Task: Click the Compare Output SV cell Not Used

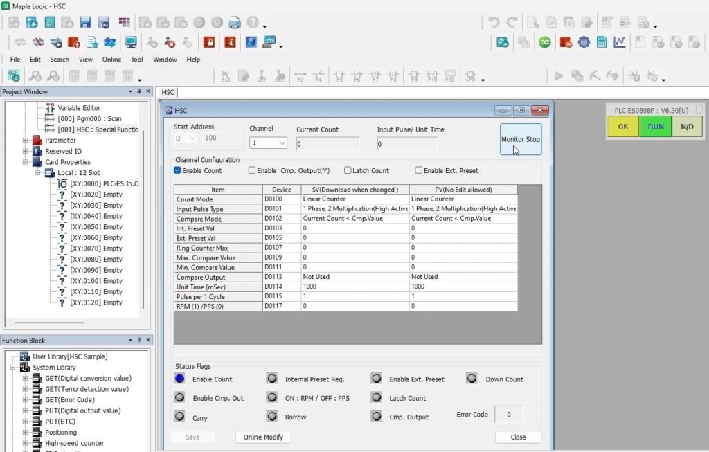Action: tap(355, 277)
